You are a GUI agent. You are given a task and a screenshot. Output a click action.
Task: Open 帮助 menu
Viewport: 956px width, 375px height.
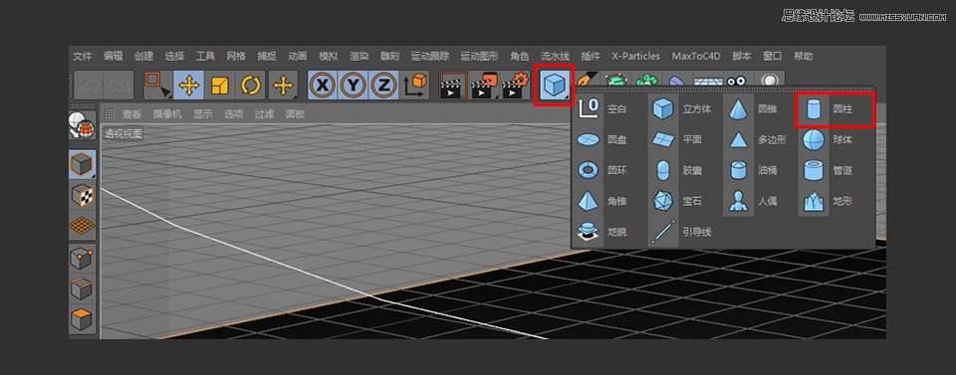pyautogui.click(x=803, y=56)
